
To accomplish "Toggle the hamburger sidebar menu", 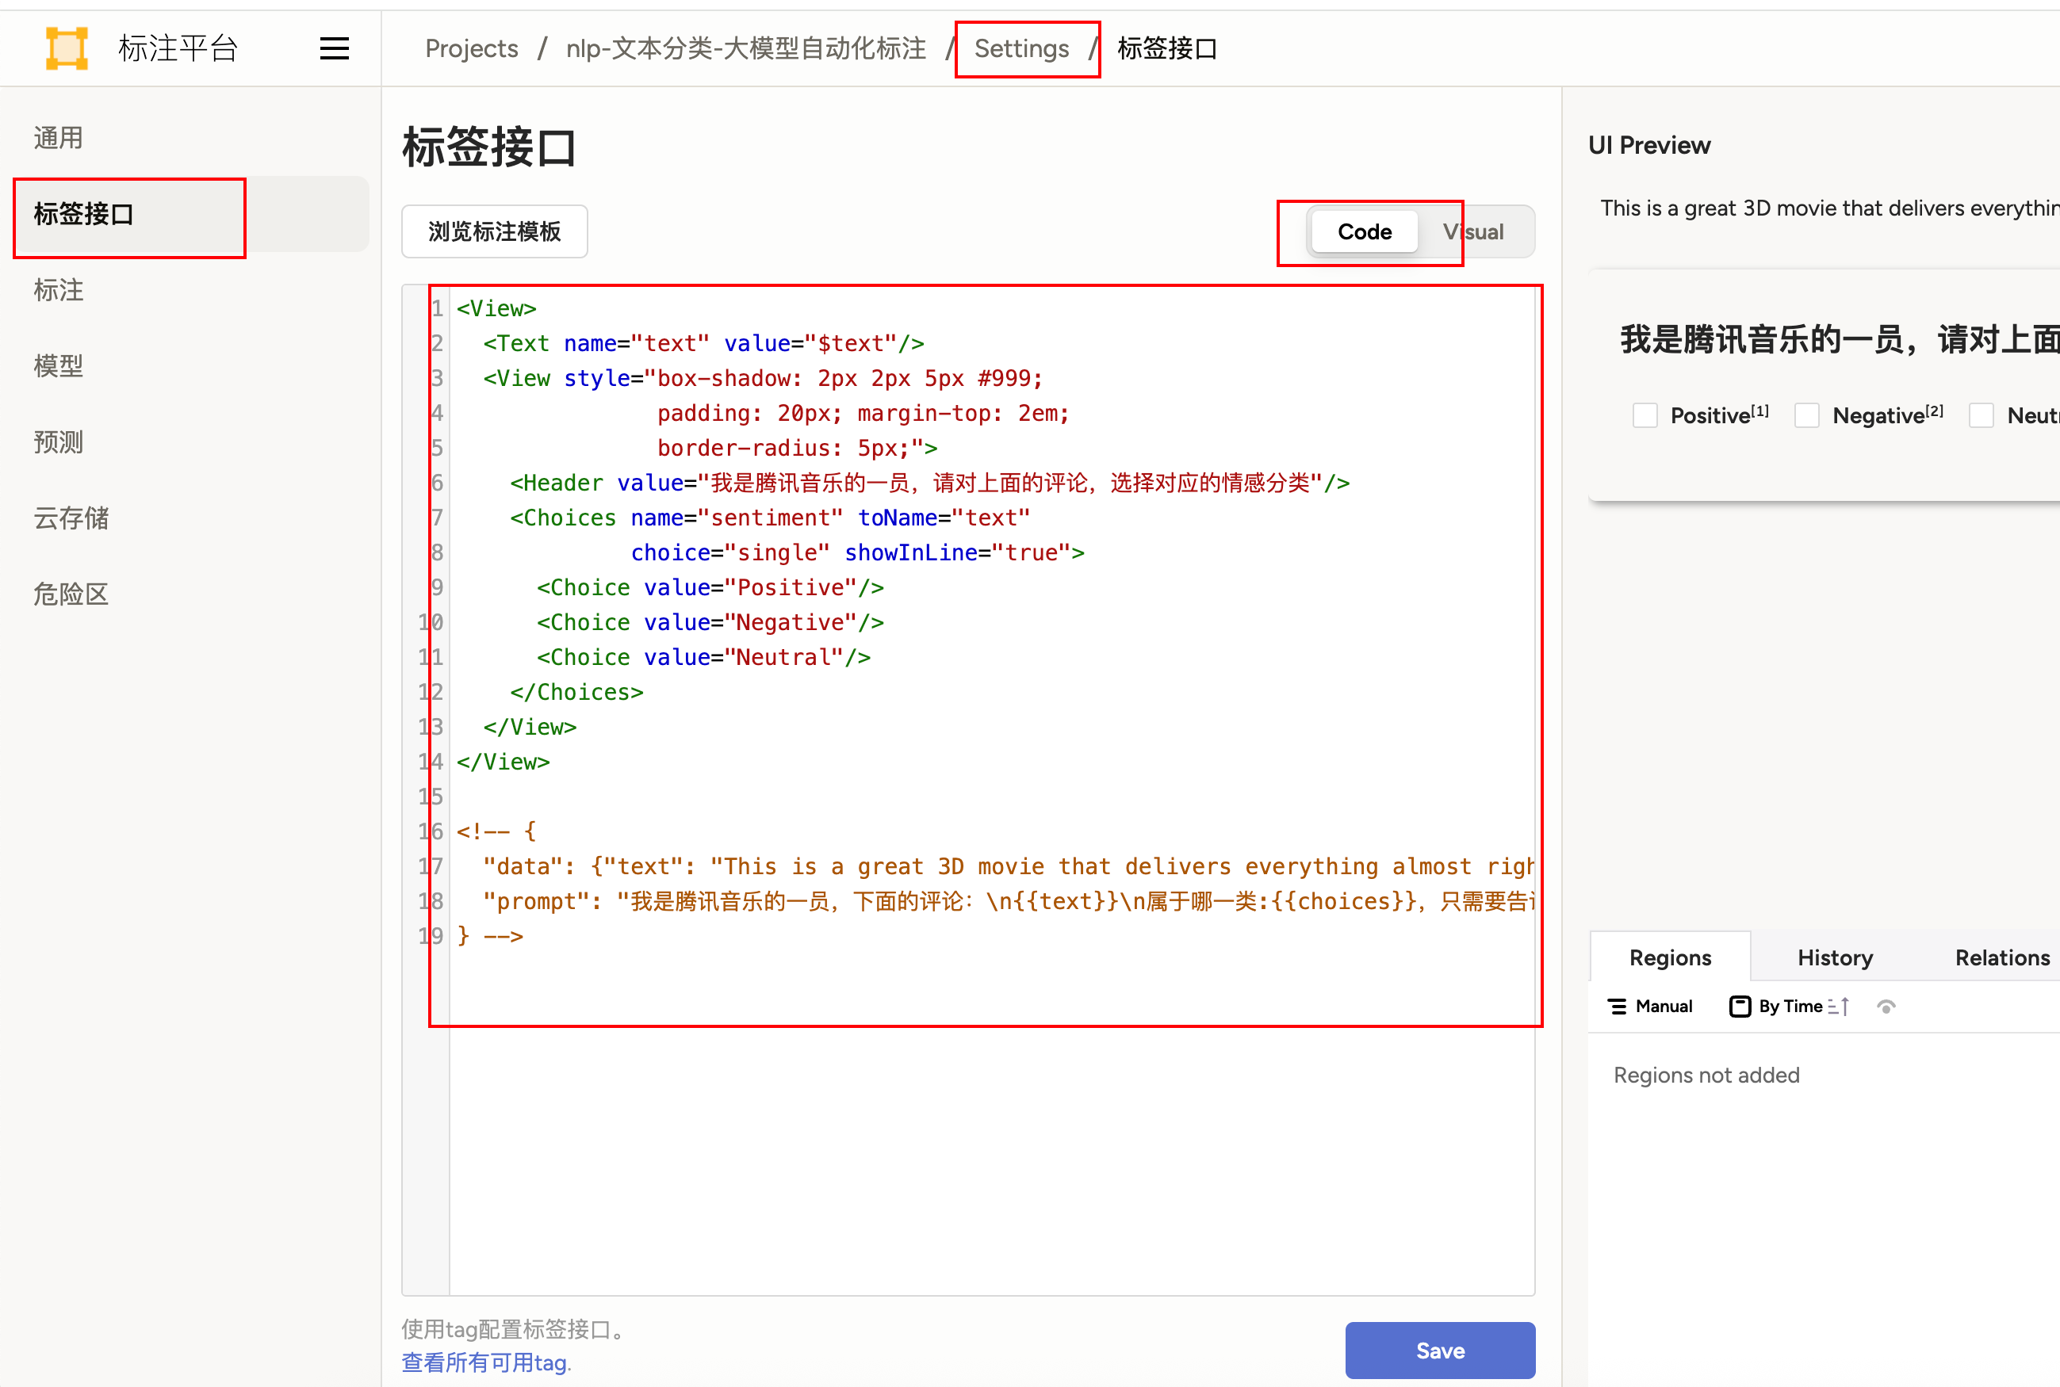I will 334,48.
